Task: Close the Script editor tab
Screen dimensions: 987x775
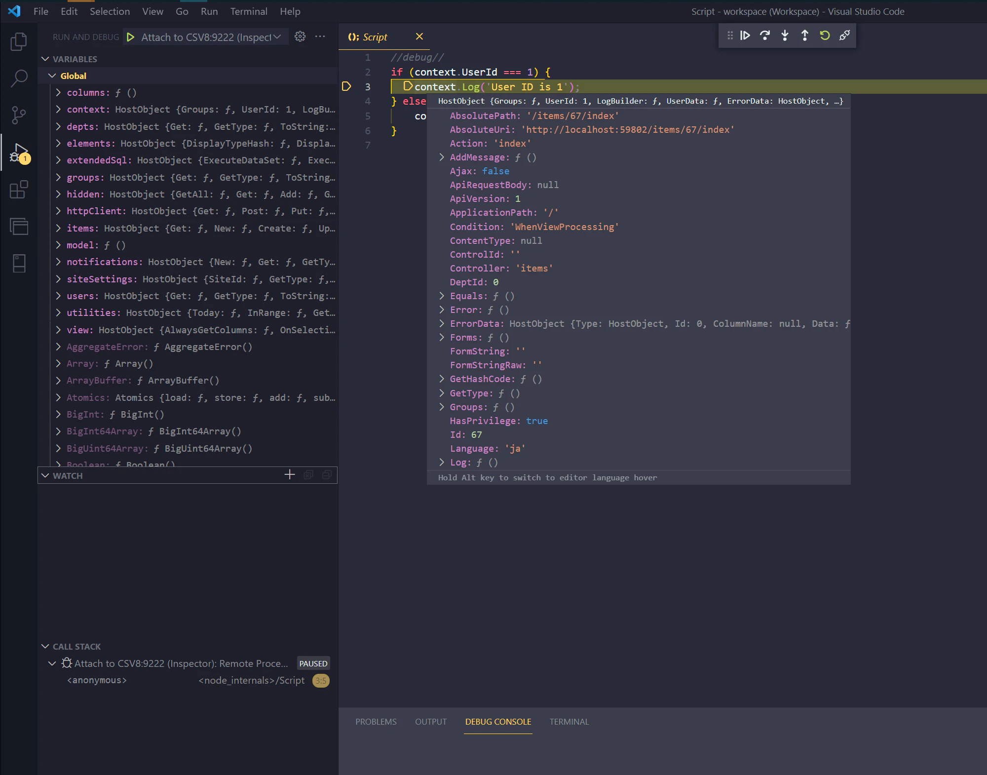Action: click(x=419, y=37)
